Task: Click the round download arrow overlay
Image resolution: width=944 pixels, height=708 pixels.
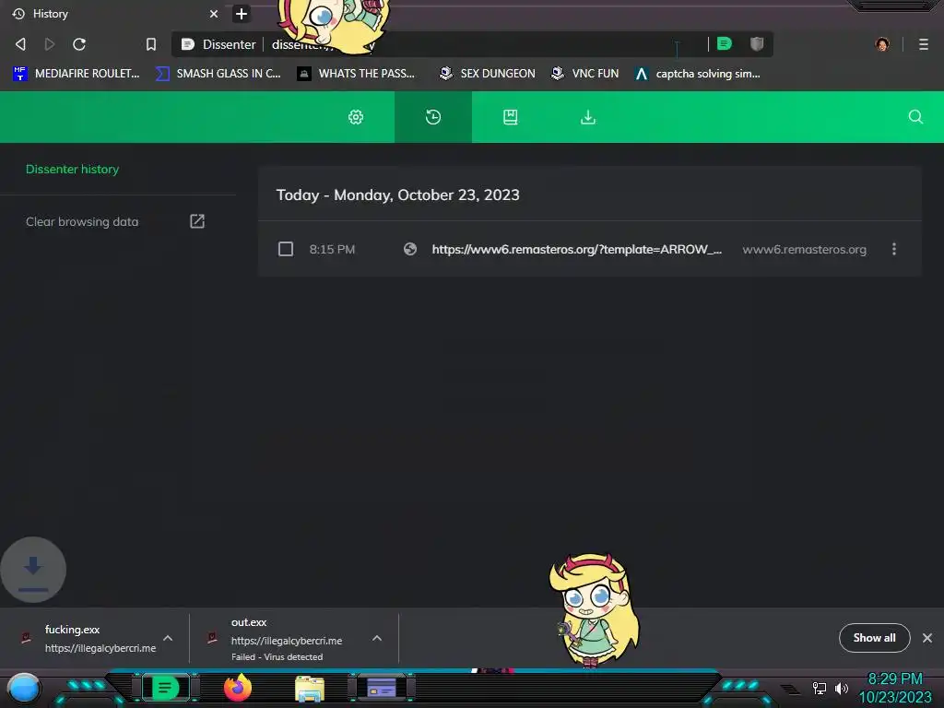Action: point(33,570)
